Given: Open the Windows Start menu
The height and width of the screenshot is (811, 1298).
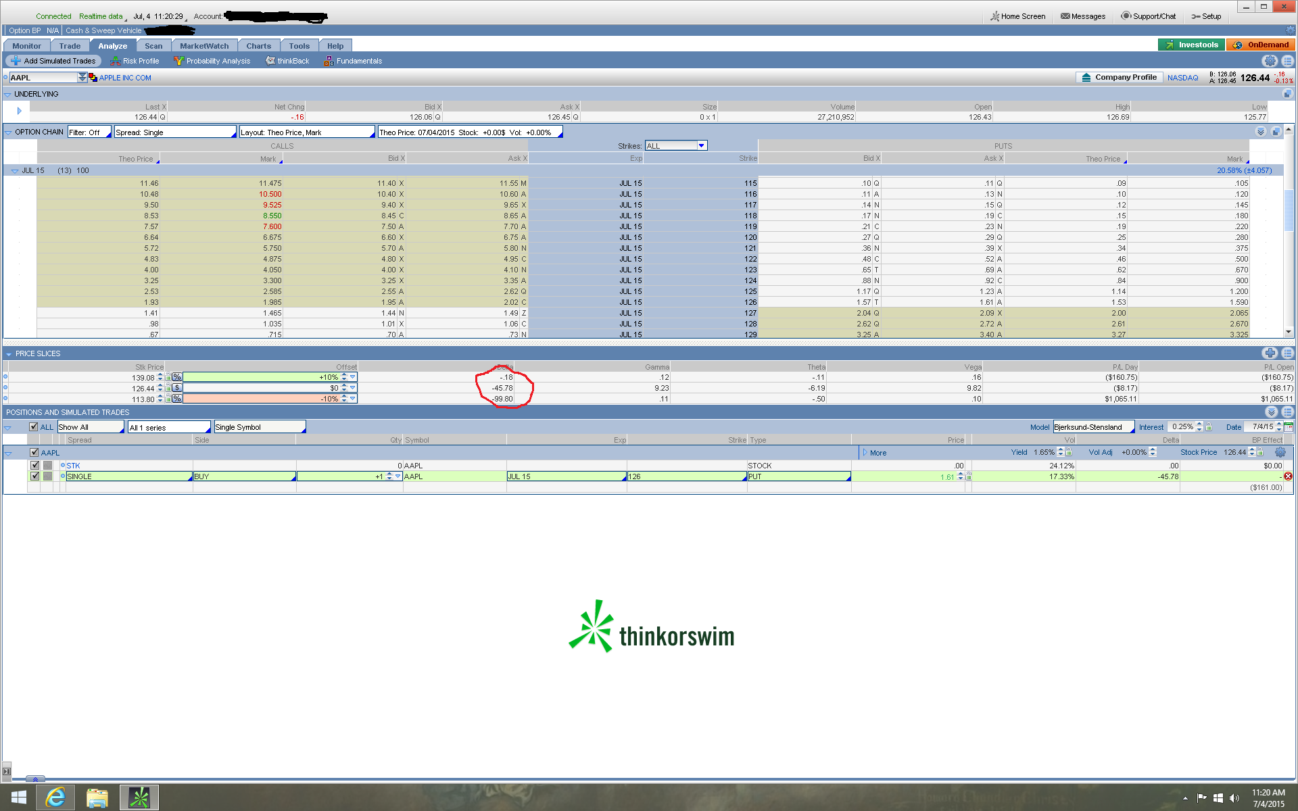Looking at the screenshot, I should pos(18,797).
